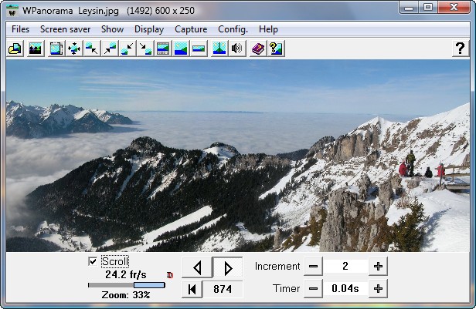Screen dimensions: 476x309
Task: Close the WPanorama window
Action: pos(454,7)
